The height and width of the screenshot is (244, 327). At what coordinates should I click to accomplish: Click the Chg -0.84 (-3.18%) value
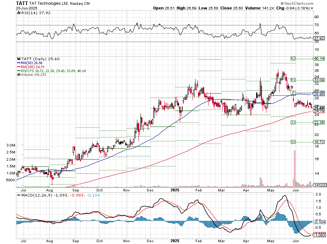click(x=293, y=8)
